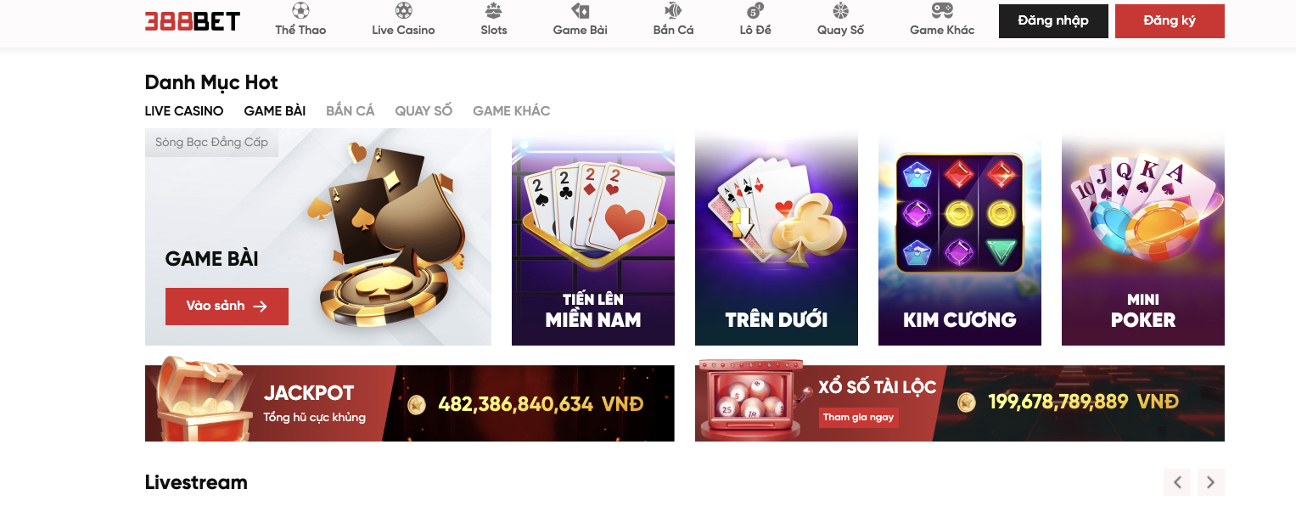
Task: Open the GAME KHÁC category tab
Action: [512, 111]
